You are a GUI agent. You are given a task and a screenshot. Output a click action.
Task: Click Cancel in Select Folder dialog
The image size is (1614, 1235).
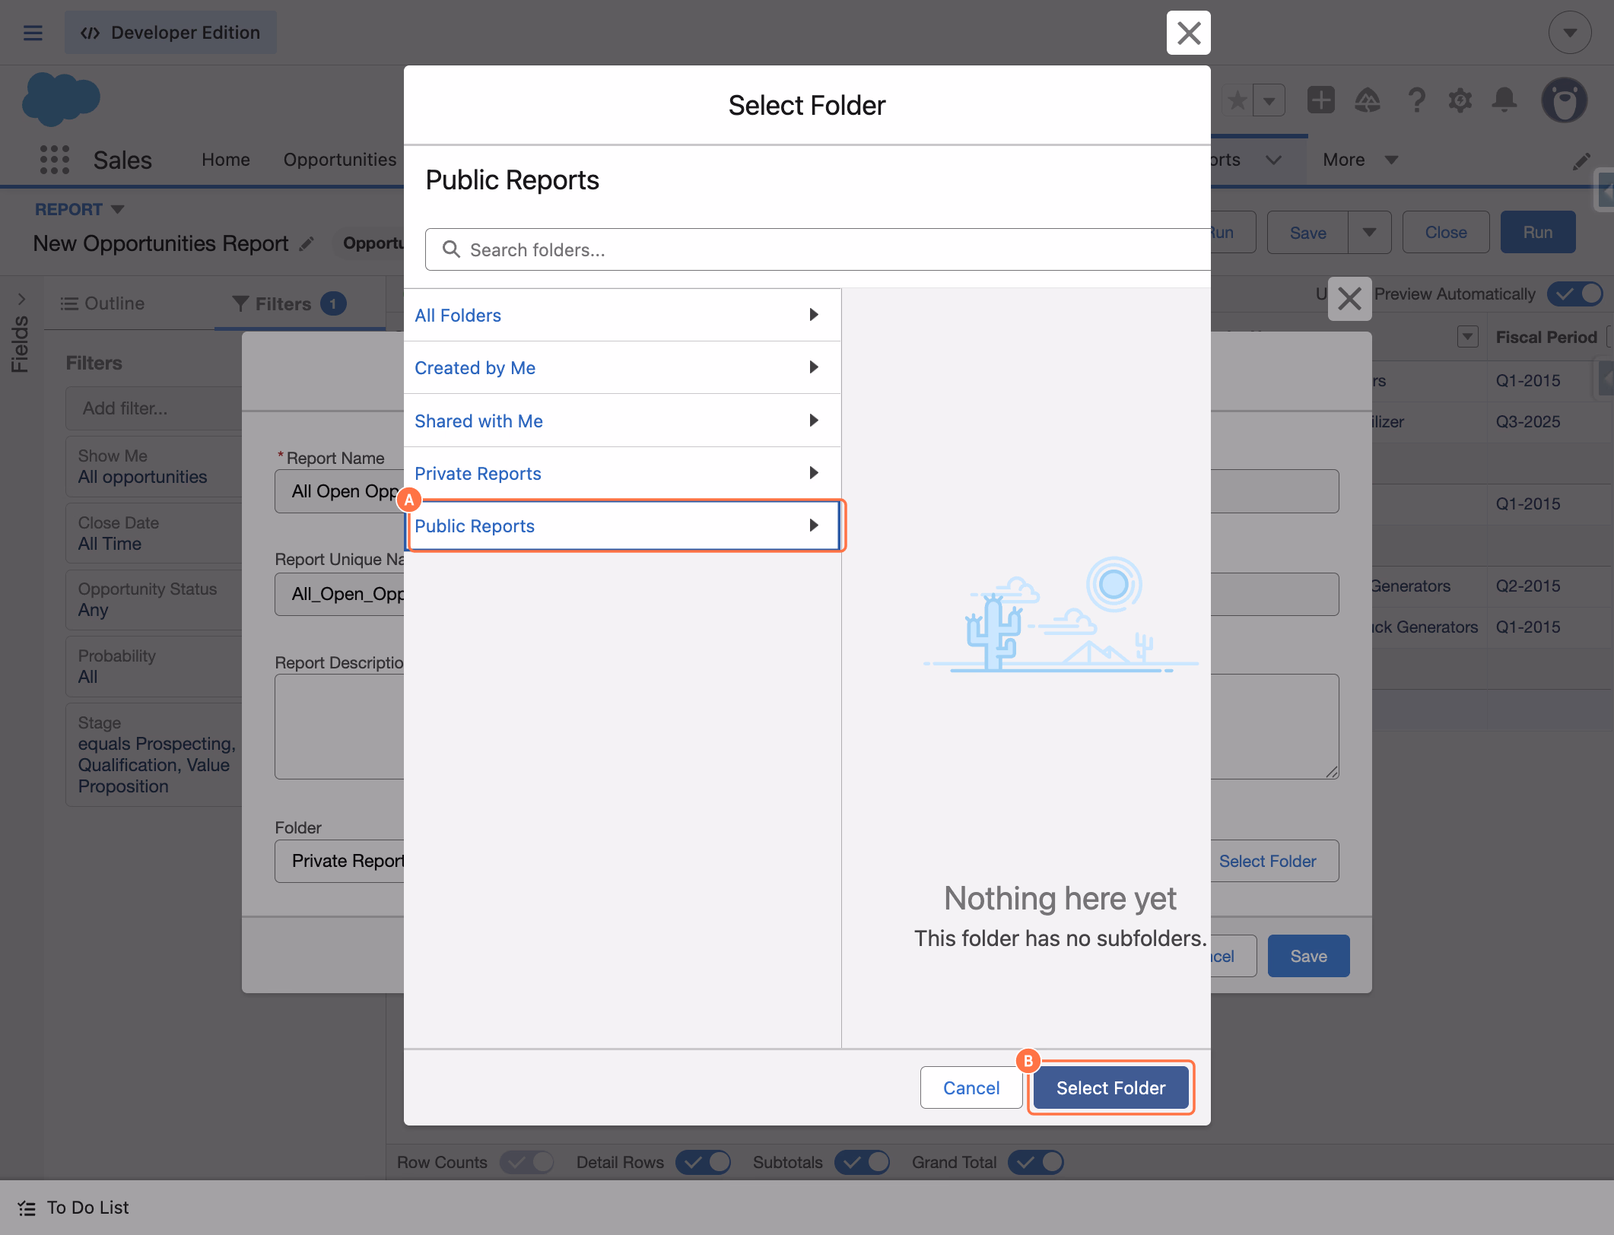click(971, 1087)
